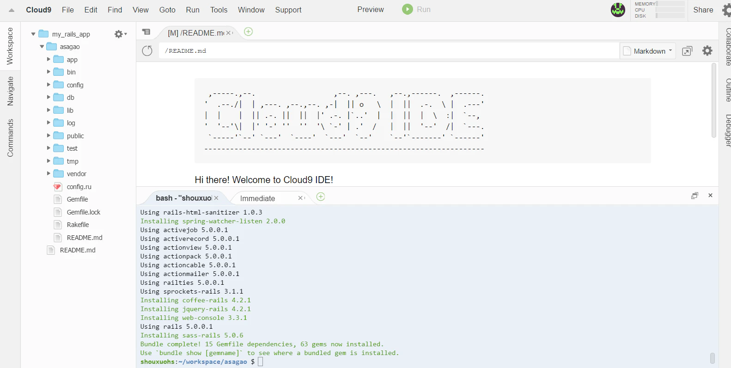Click the public folder icon
The width and height of the screenshot is (731, 368).
pyautogui.click(x=59, y=135)
